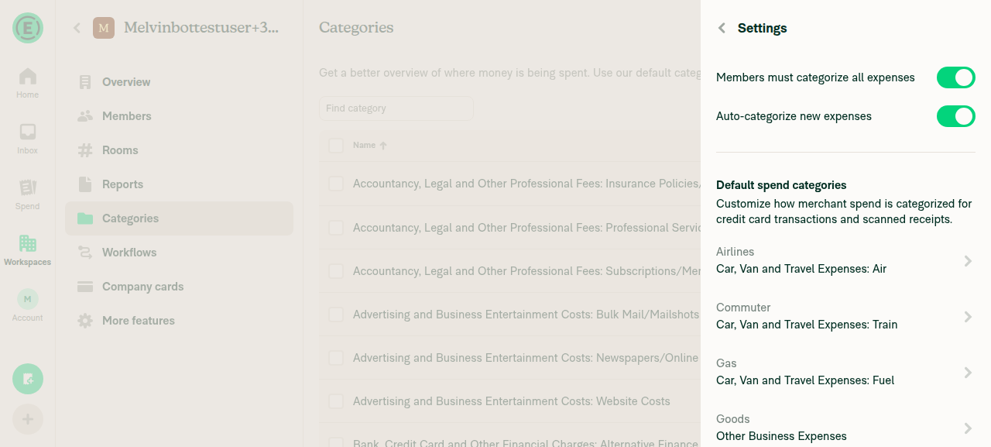Image resolution: width=991 pixels, height=447 pixels.
Task: Click the Categories folder icon
Action: point(85,218)
